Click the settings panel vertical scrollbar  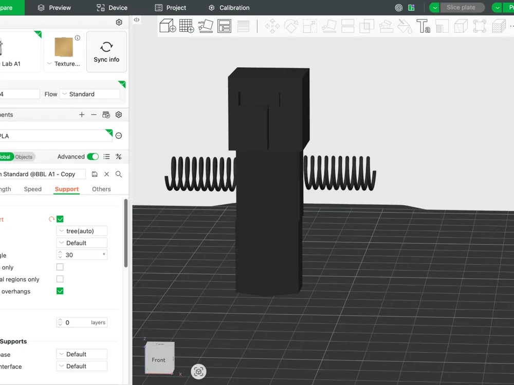click(x=125, y=233)
